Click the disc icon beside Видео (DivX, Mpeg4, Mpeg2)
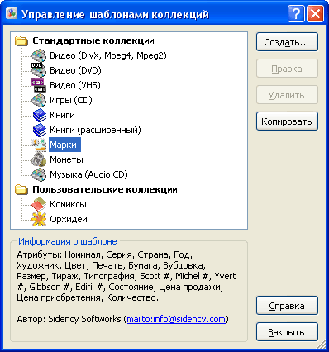This screenshot has height=352, width=329. [39, 55]
